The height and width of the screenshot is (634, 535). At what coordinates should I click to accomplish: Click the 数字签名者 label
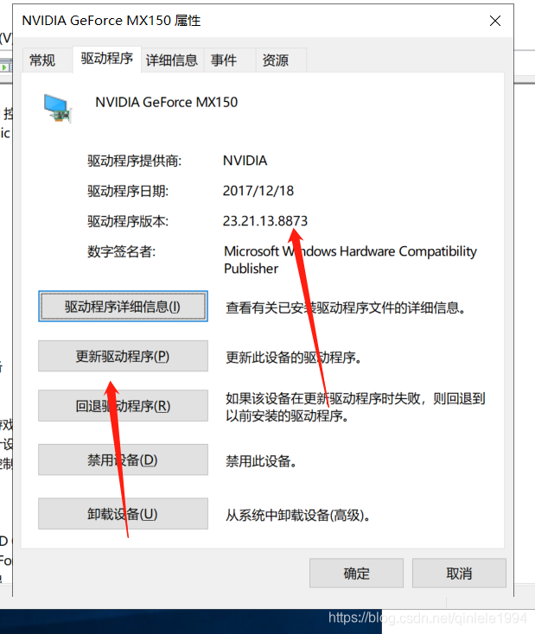pyautogui.click(x=121, y=251)
